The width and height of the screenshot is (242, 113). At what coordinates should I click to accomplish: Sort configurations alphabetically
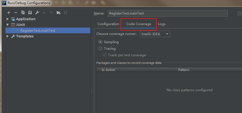click(65, 13)
